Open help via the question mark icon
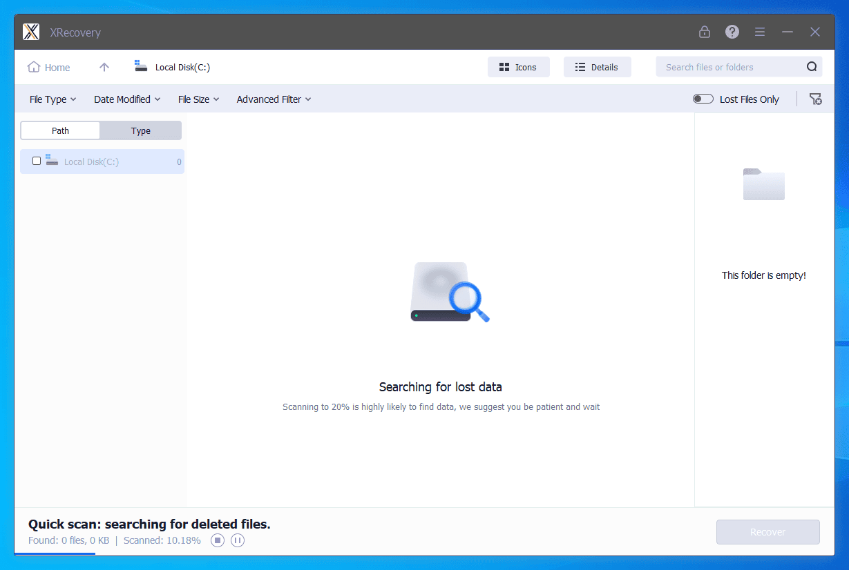Image resolution: width=849 pixels, height=570 pixels. click(732, 32)
